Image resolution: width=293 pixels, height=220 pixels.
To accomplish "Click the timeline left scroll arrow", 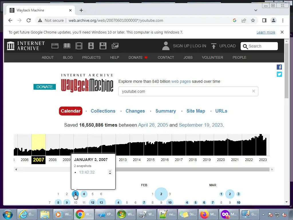I will coord(16,170).
